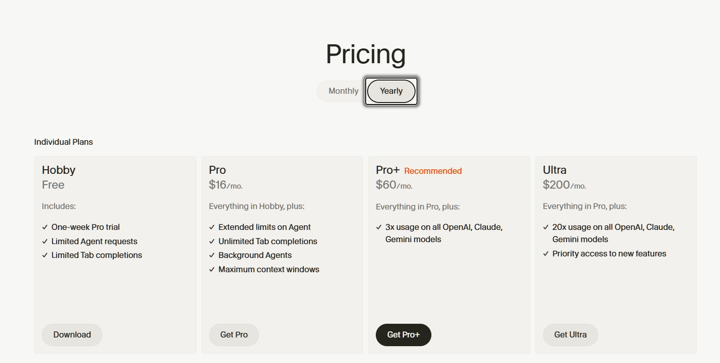Click the checkmark beside Extended limits on Agent

(x=211, y=227)
